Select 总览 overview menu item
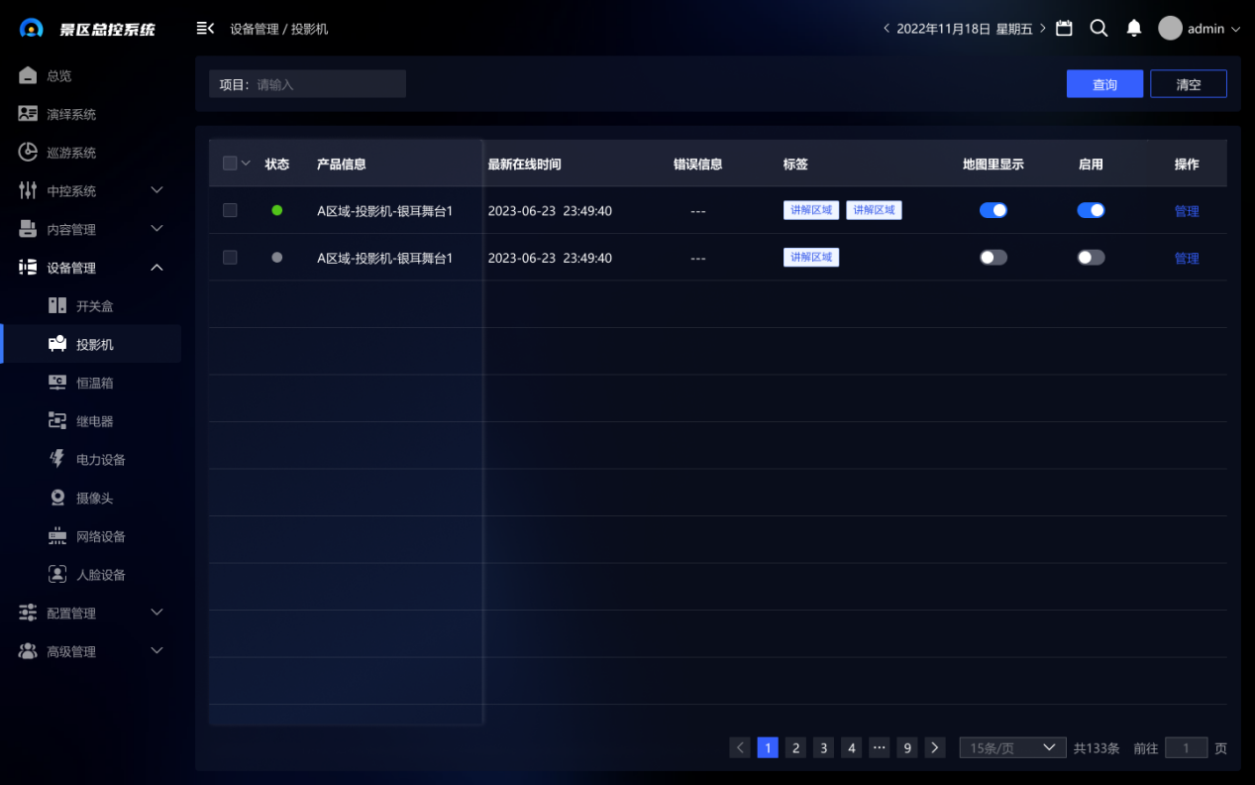The width and height of the screenshot is (1255, 785). tap(59, 76)
